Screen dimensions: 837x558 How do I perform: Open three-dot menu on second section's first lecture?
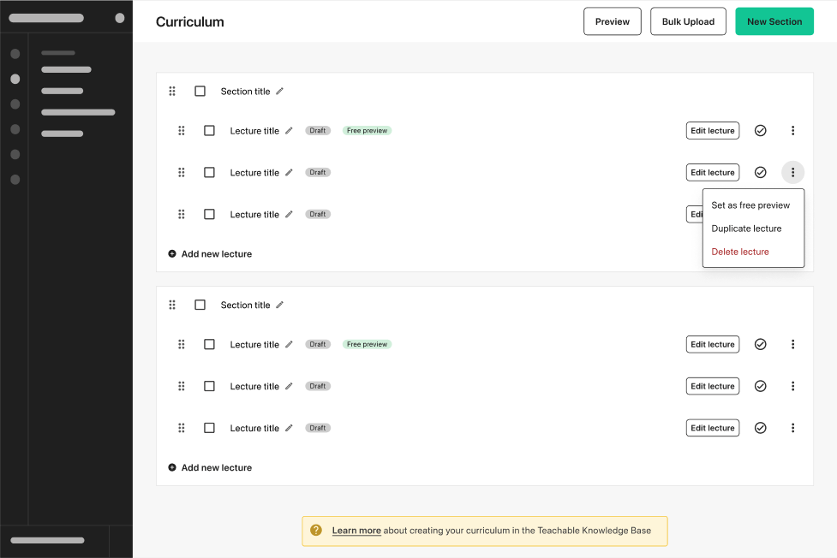point(792,344)
